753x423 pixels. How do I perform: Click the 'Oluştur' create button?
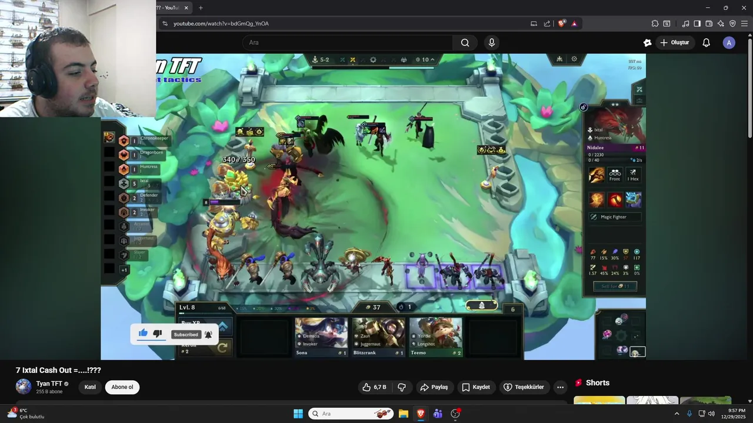click(x=675, y=42)
